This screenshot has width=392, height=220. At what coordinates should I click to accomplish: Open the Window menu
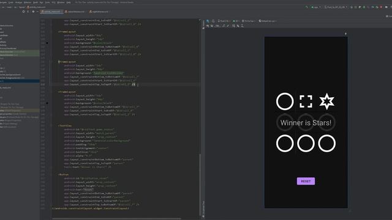(x=61, y=2)
